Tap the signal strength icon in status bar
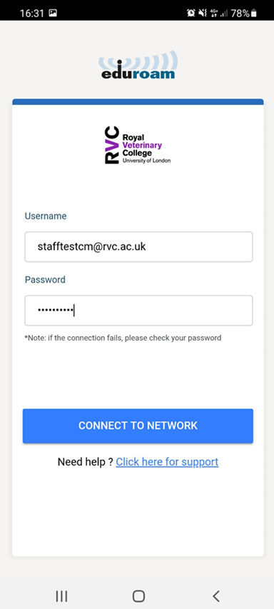274x609 pixels. (224, 14)
